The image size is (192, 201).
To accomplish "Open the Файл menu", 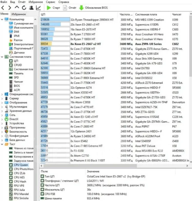I will click(3, 2).
